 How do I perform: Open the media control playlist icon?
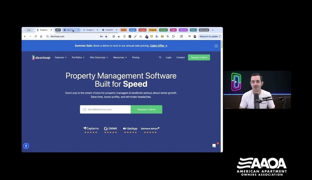point(189,36)
